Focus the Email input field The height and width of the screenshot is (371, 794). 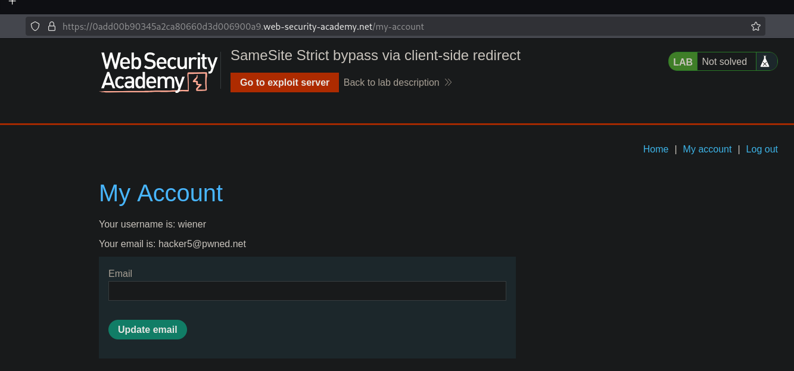pos(307,291)
